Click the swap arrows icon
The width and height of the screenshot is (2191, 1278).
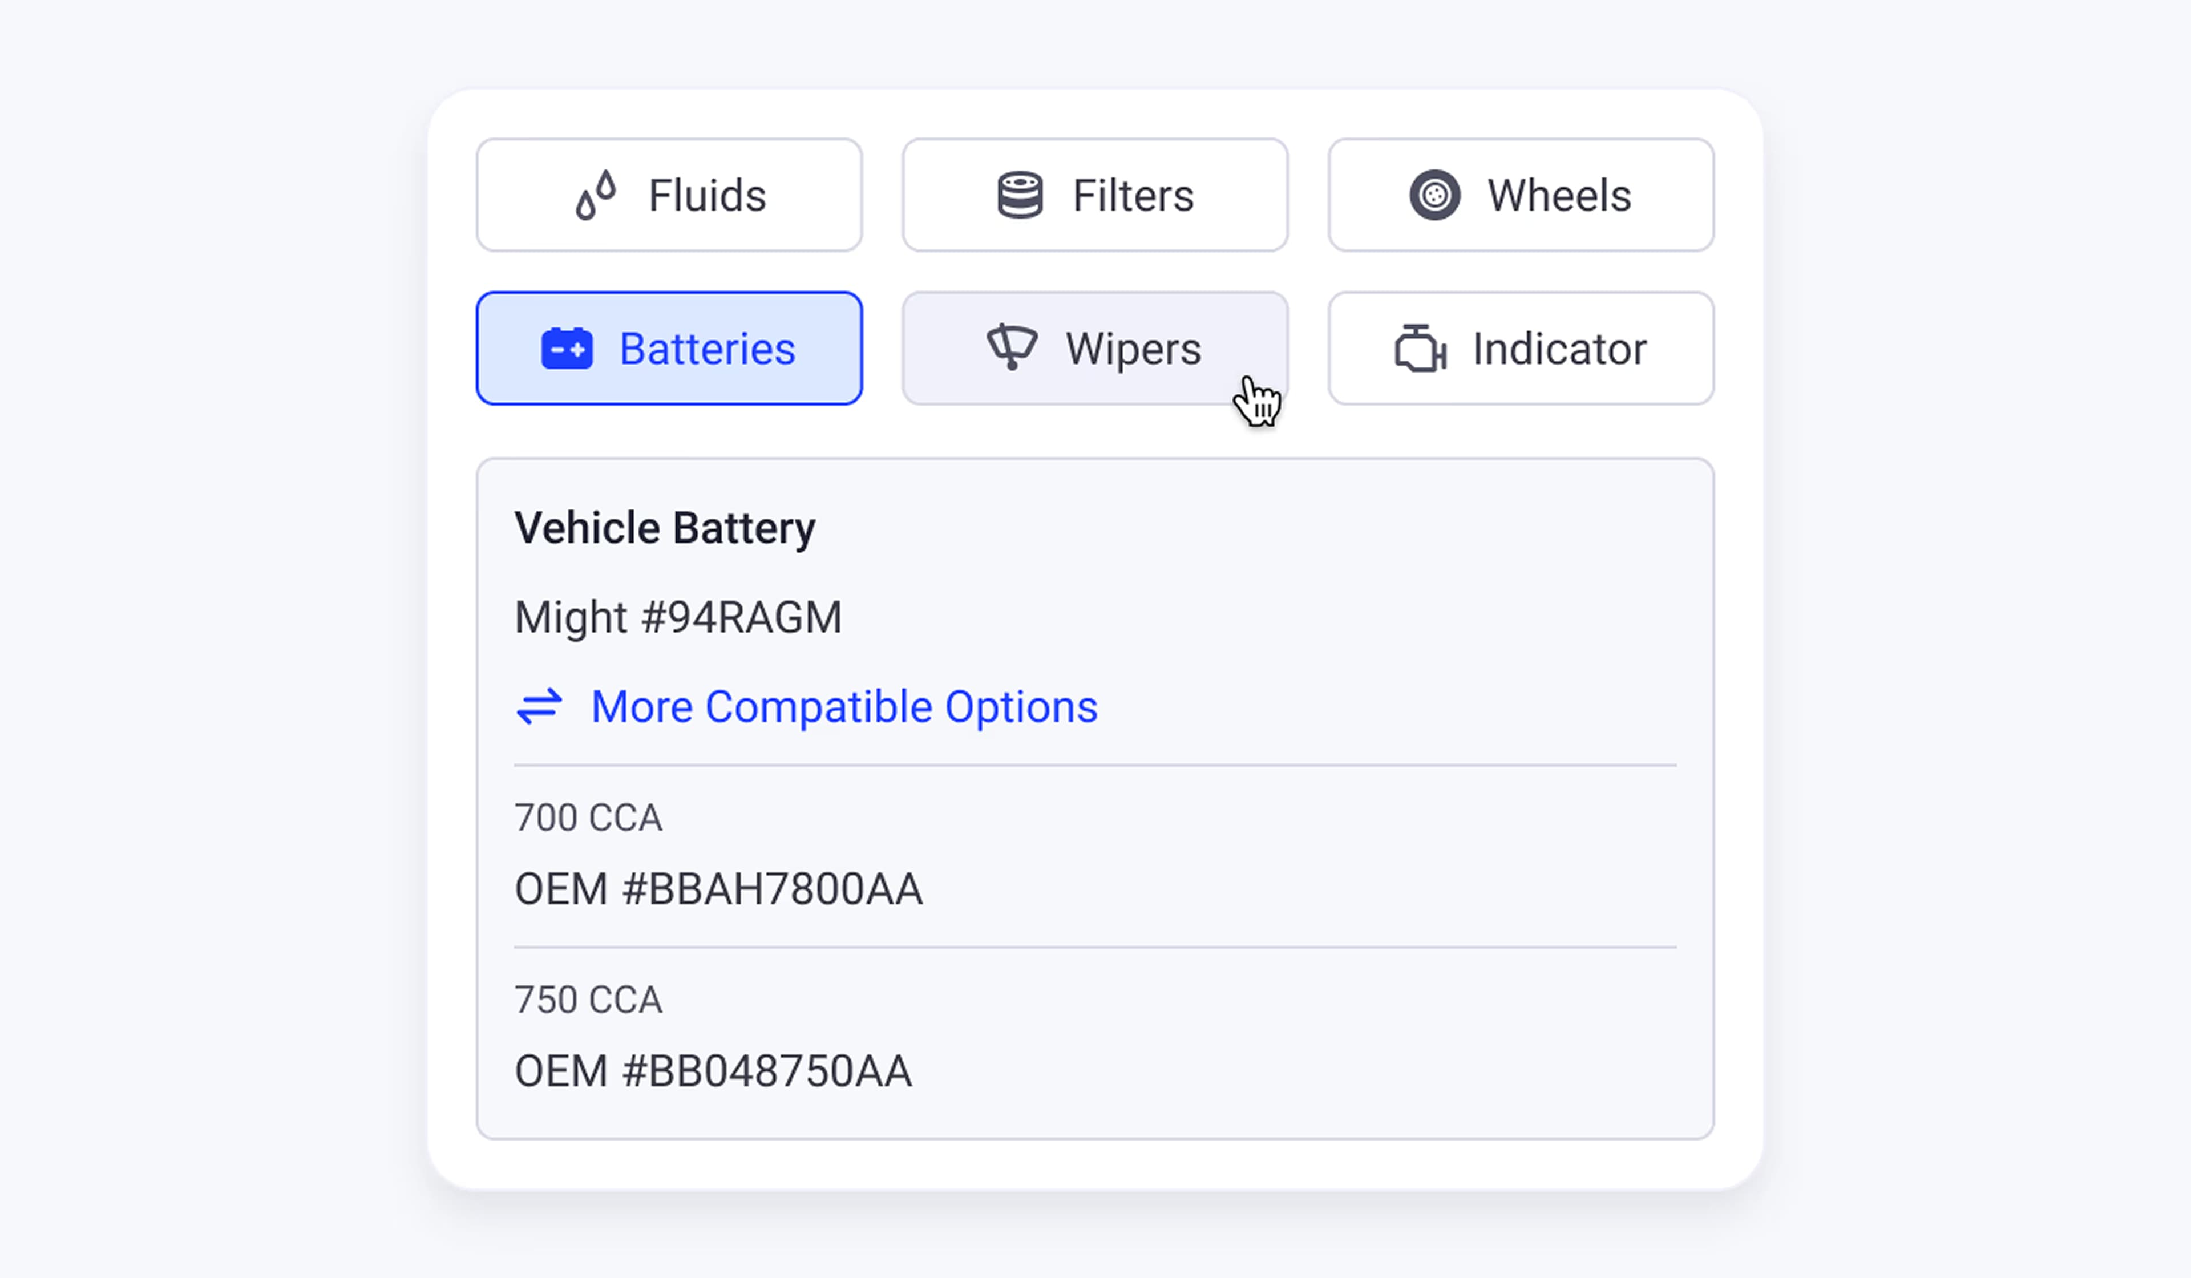539,707
